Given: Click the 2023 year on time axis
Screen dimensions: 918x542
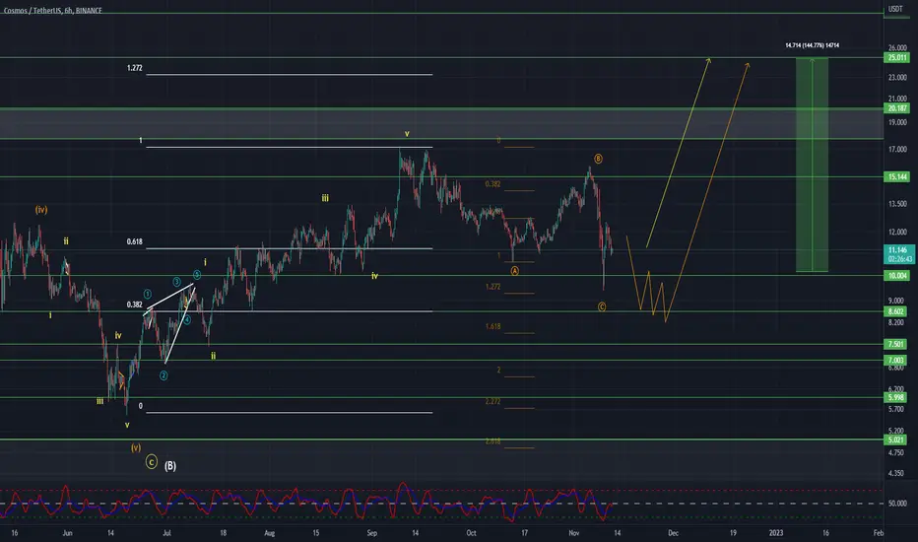Looking at the screenshot, I should click(x=776, y=533).
